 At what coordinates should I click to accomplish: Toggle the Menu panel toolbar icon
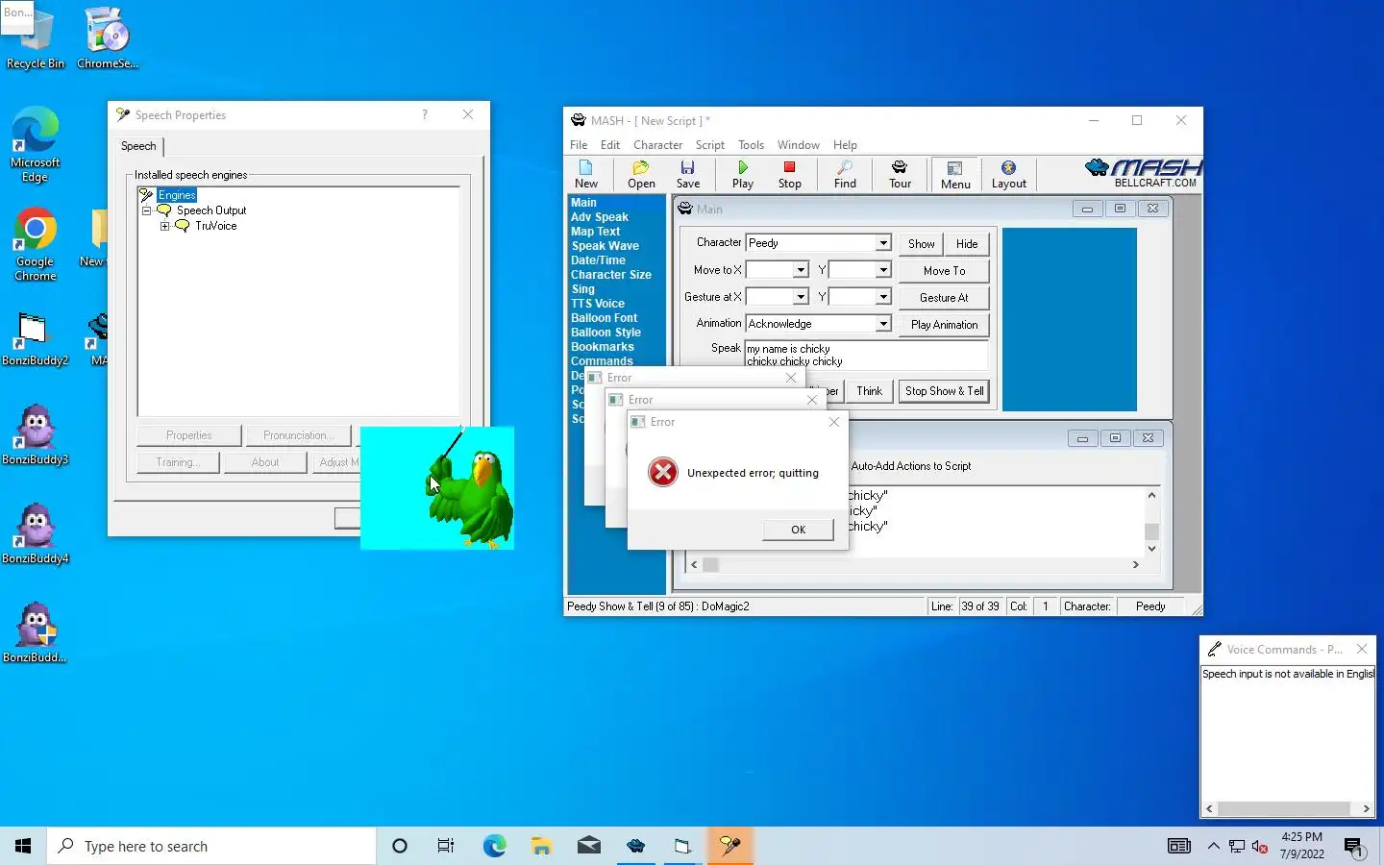pos(955,174)
